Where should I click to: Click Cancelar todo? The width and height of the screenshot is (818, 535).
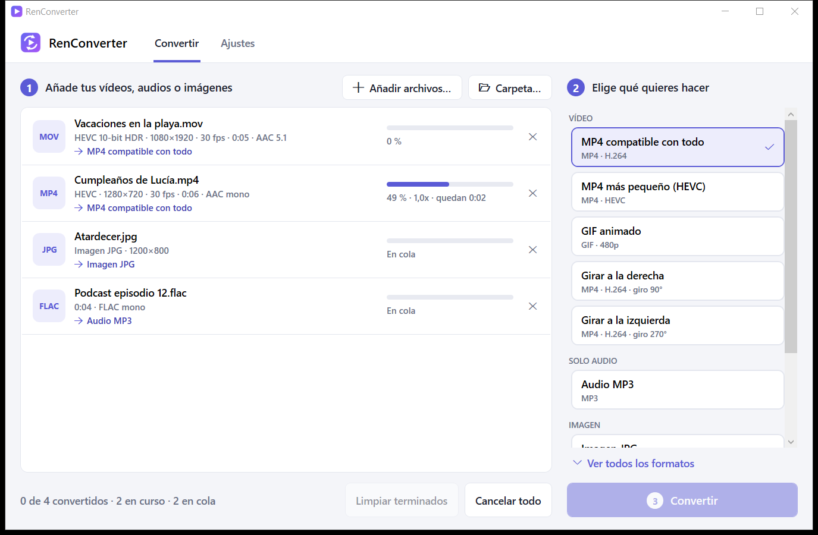point(508,501)
